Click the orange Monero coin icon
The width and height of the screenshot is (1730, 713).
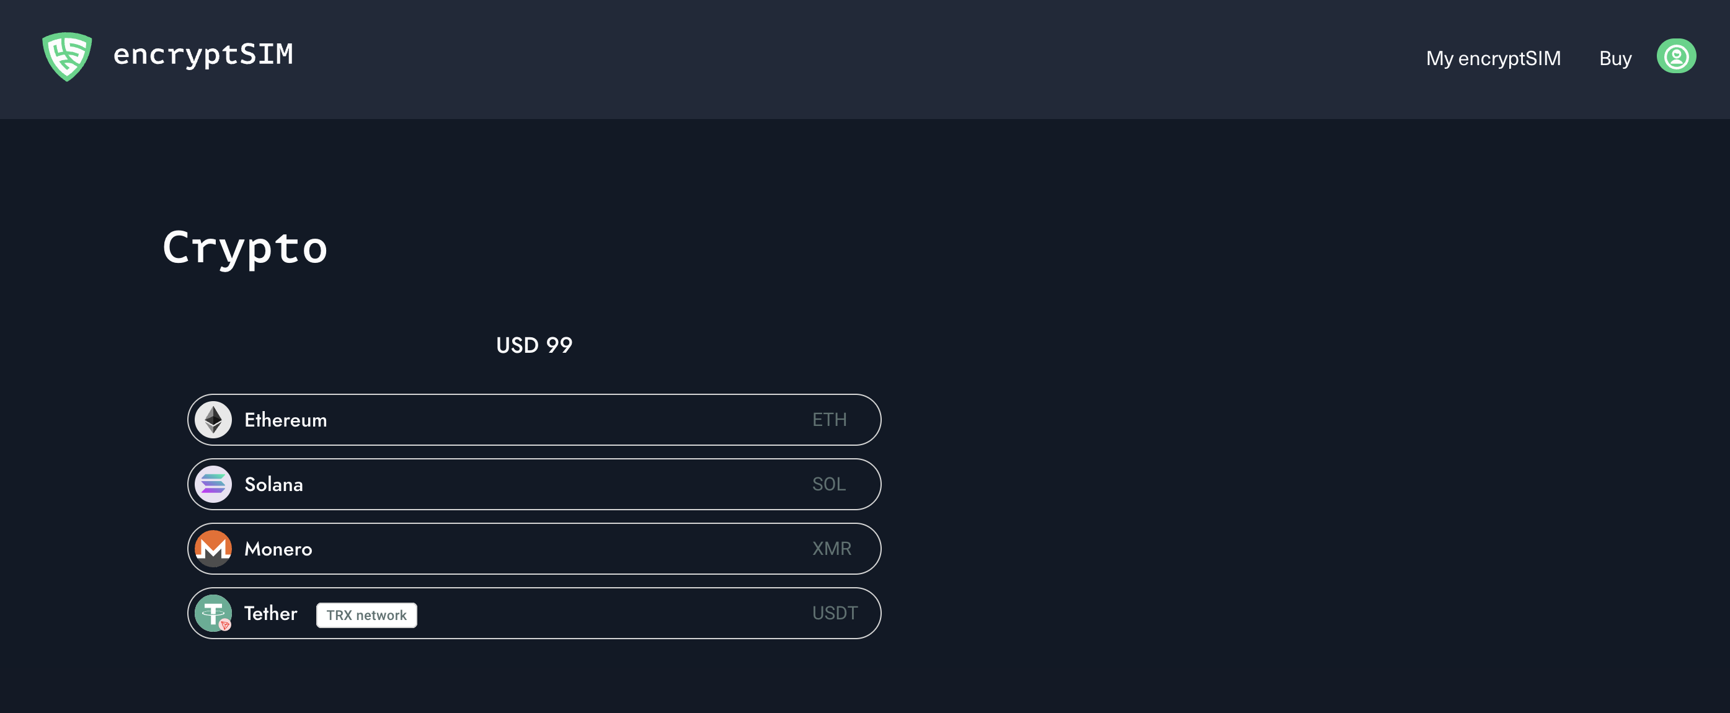point(213,549)
